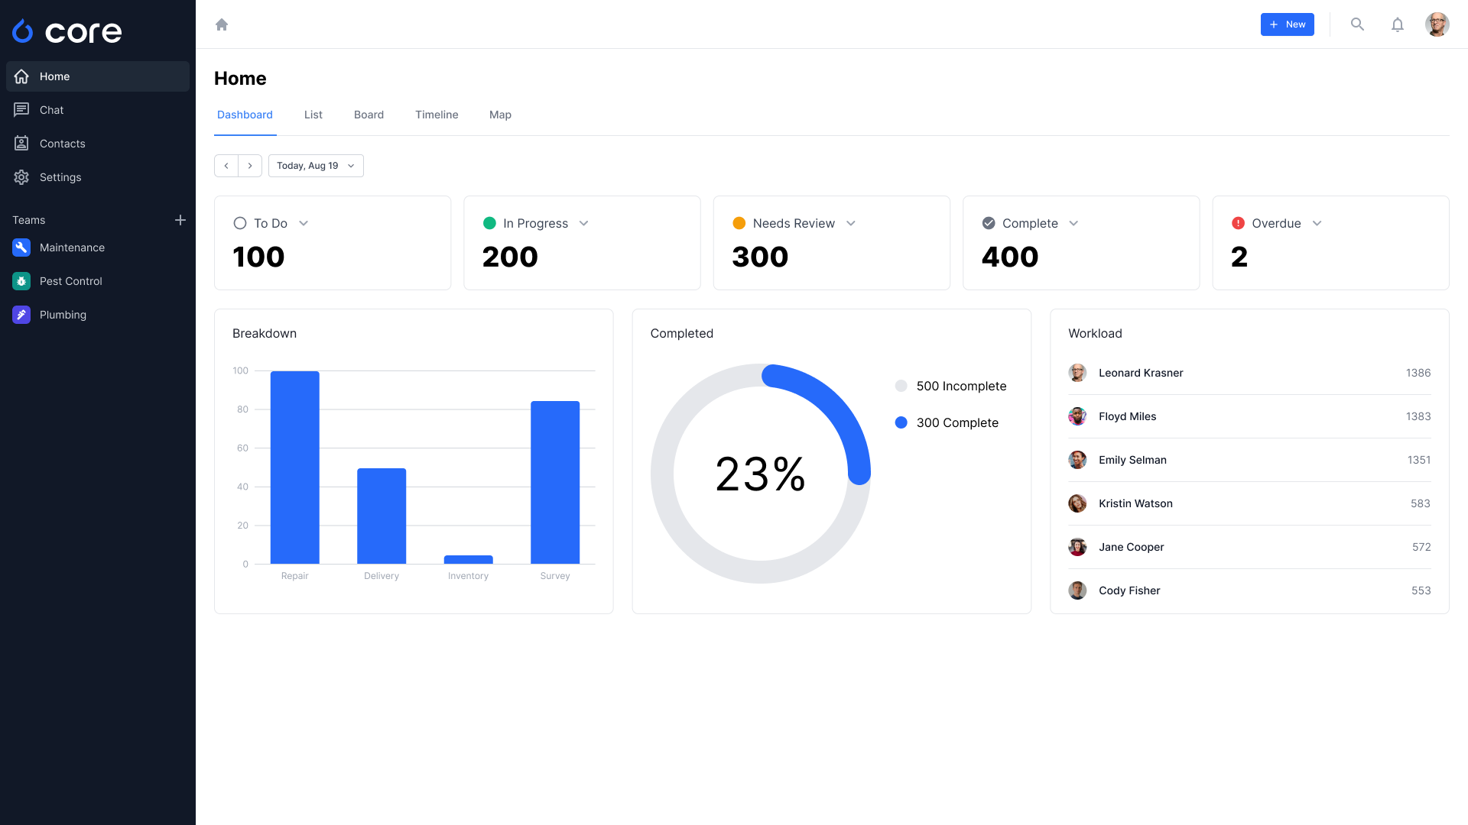Open the user profile avatar menu
This screenshot has height=825, width=1468.
pyautogui.click(x=1437, y=24)
